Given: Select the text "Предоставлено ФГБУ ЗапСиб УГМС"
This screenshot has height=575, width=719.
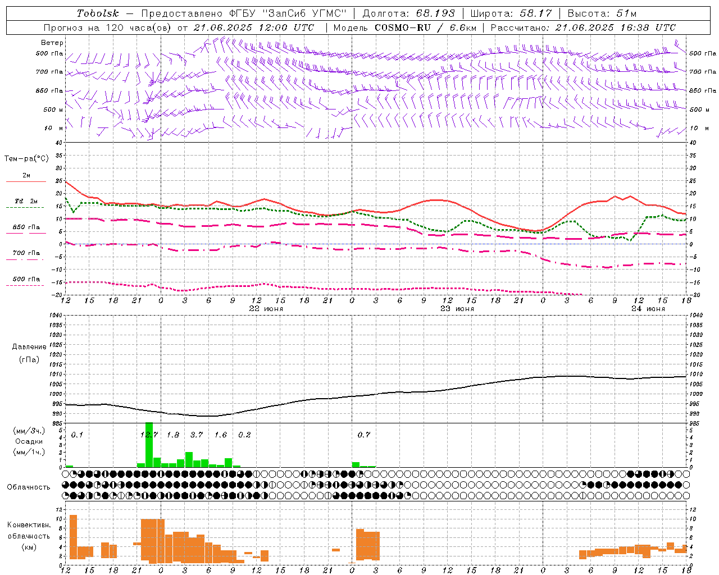Looking at the screenshot, I should click(244, 13).
